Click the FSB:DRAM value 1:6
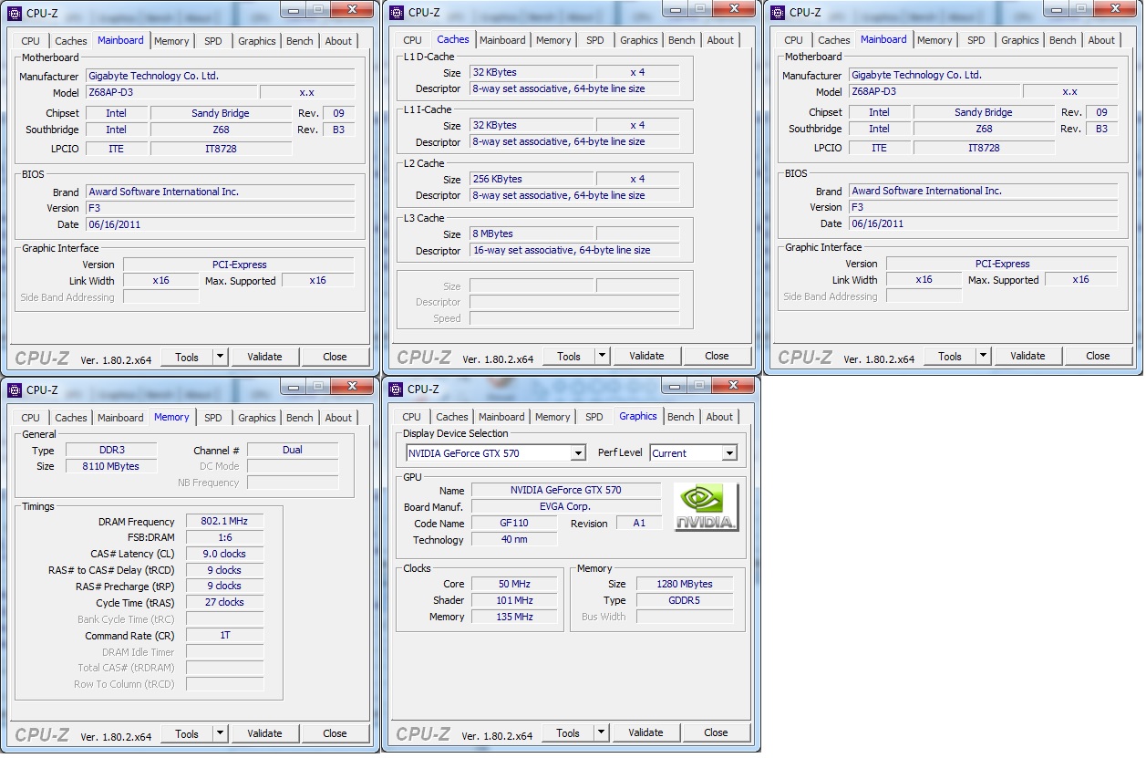This screenshot has height=758, width=1146. [224, 537]
